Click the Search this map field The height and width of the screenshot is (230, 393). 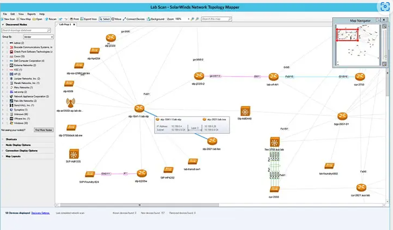point(217,19)
